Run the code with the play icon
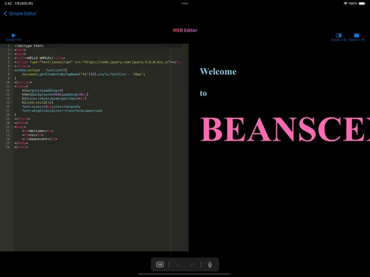The image size is (370, 277). [13, 35]
